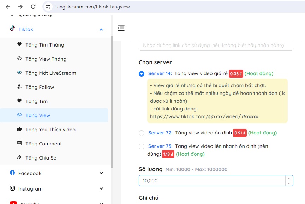Open site information icon in address bar
The width and height of the screenshot is (305, 204).
(x=48, y=7)
